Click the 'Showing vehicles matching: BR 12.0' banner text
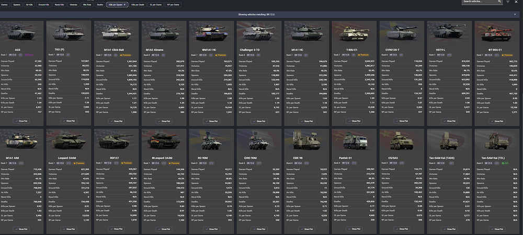Image resolution: width=523 pixels, height=235 pixels. click(x=256, y=15)
